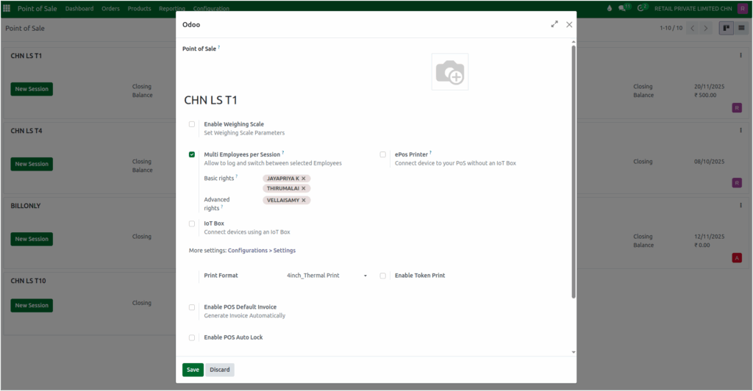Open Dashboard menu
This screenshot has width=753, height=391.
click(x=79, y=8)
